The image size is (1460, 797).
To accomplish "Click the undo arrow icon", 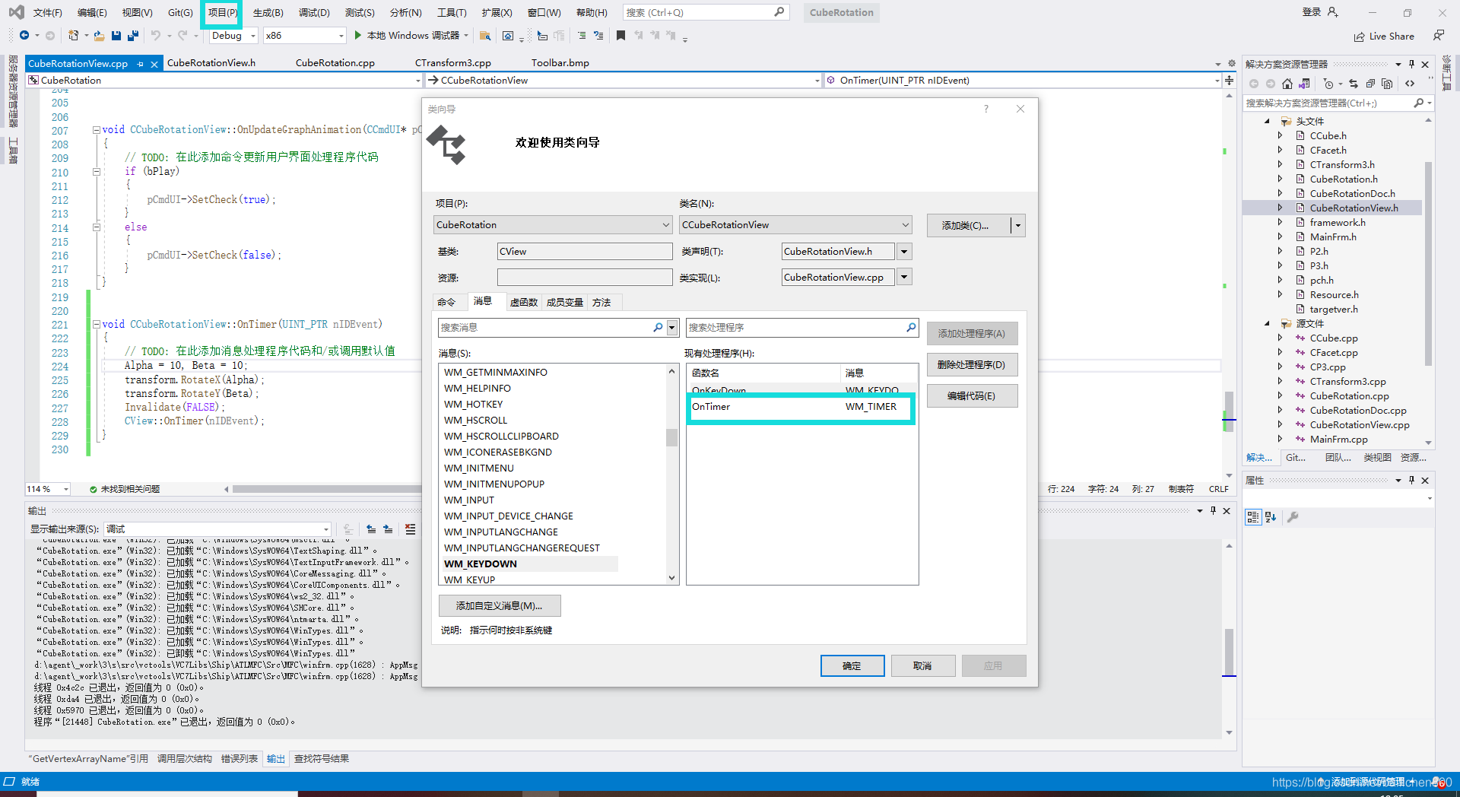I will pos(155,36).
